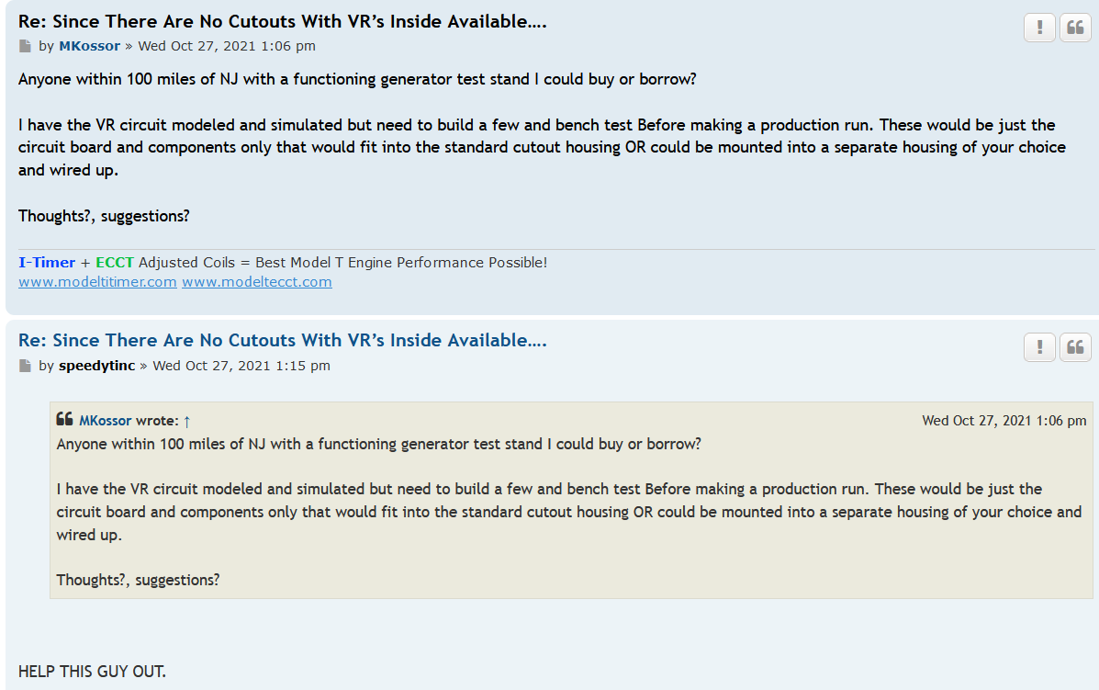
Task: Click the quotation mark icon in quoted block
Action: click(x=64, y=420)
